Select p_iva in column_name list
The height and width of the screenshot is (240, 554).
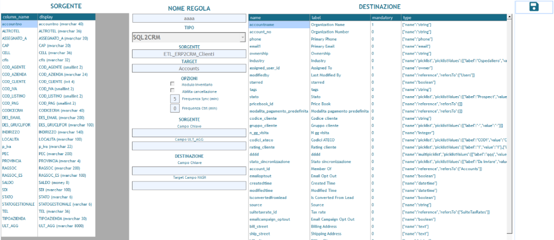coord(19,146)
